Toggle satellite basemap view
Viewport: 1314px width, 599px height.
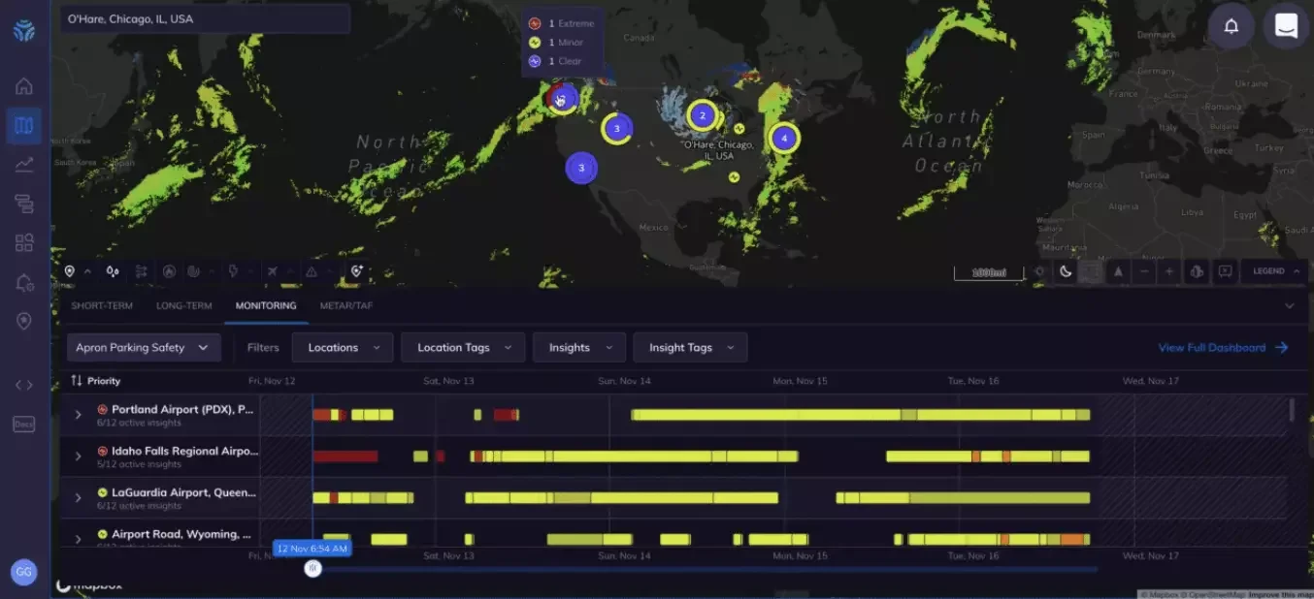pos(1089,271)
